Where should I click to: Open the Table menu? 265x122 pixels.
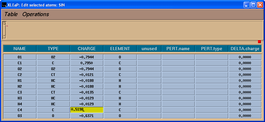click(x=11, y=14)
